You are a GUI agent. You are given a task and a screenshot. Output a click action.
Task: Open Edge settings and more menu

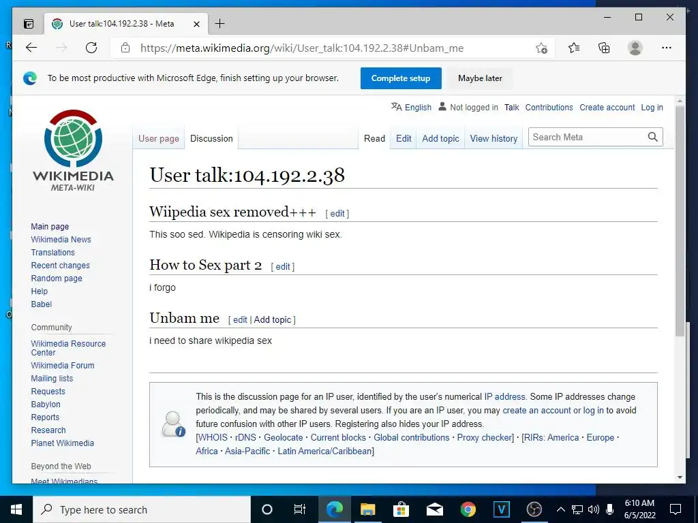pos(667,48)
